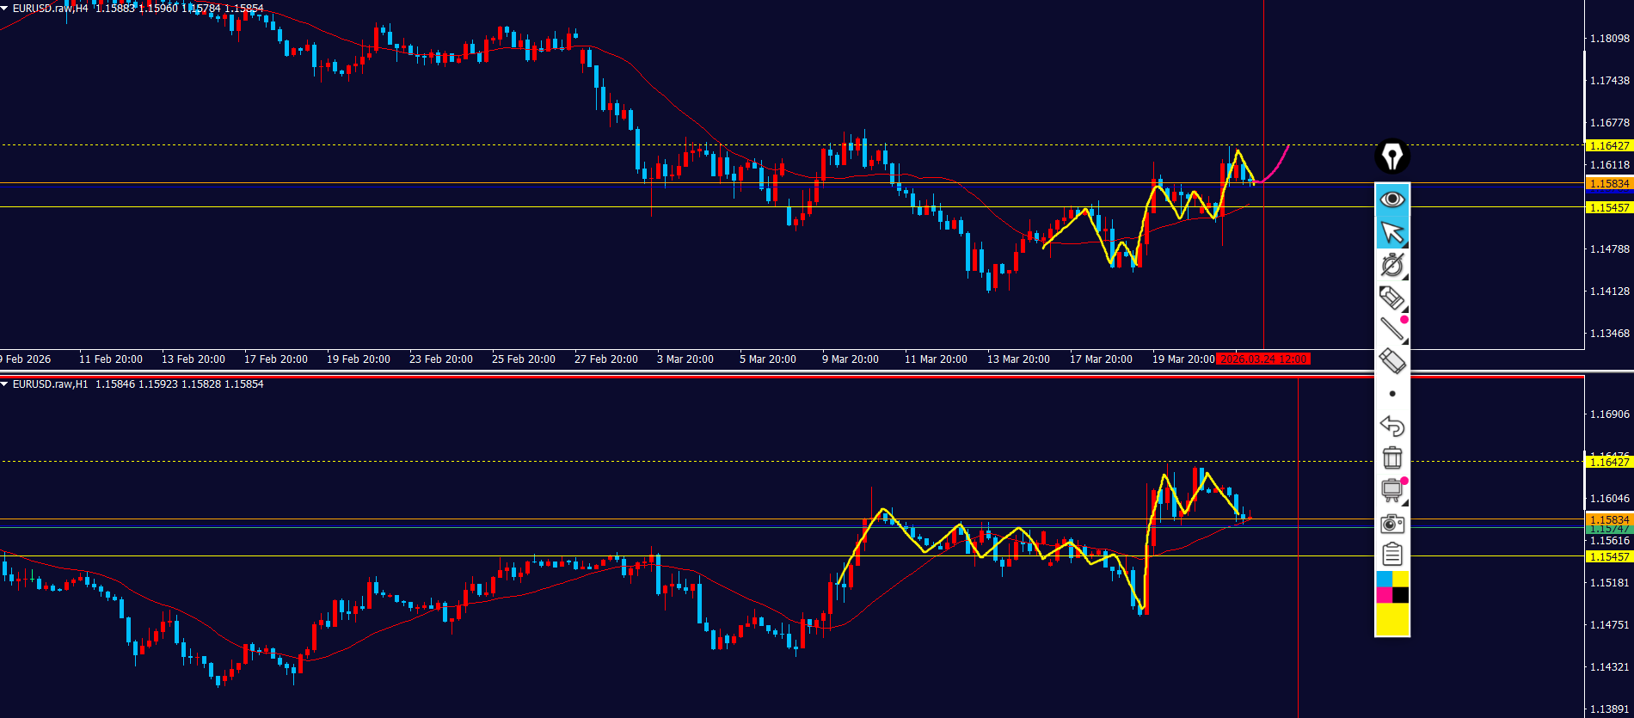
Task: Clear drawings with the trash can icon
Action: tap(1392, 457)
